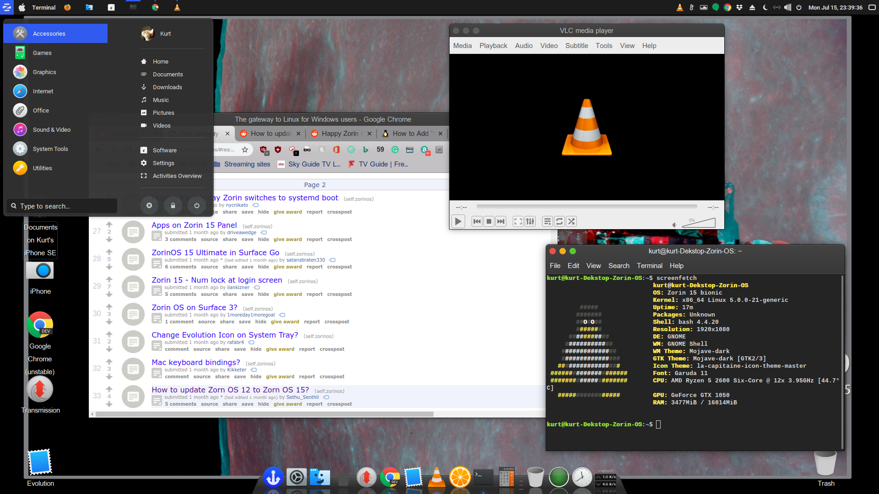This screenshot has height=494, width=879.
Task: Open Transmission from the desktop icon
Action: [x=40, y=390]
